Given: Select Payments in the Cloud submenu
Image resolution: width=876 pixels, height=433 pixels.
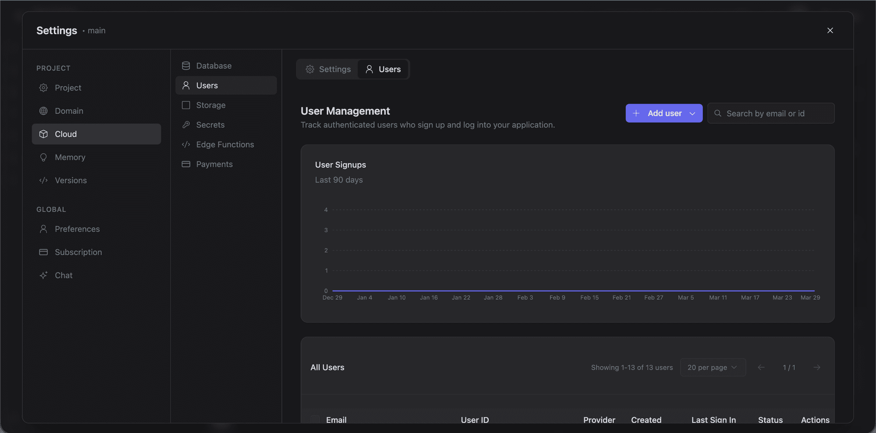Looking at the screenshot, I should (x=226, y=164).
